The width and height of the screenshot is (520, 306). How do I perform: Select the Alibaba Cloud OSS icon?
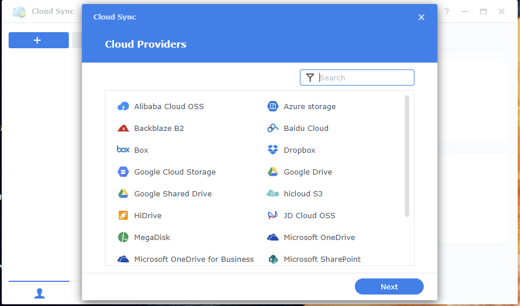click(x=123, y=106)
